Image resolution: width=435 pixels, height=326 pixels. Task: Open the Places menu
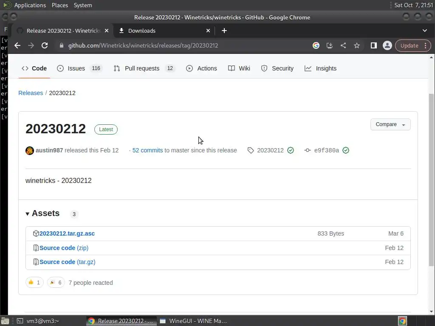[x=59, y=5]
